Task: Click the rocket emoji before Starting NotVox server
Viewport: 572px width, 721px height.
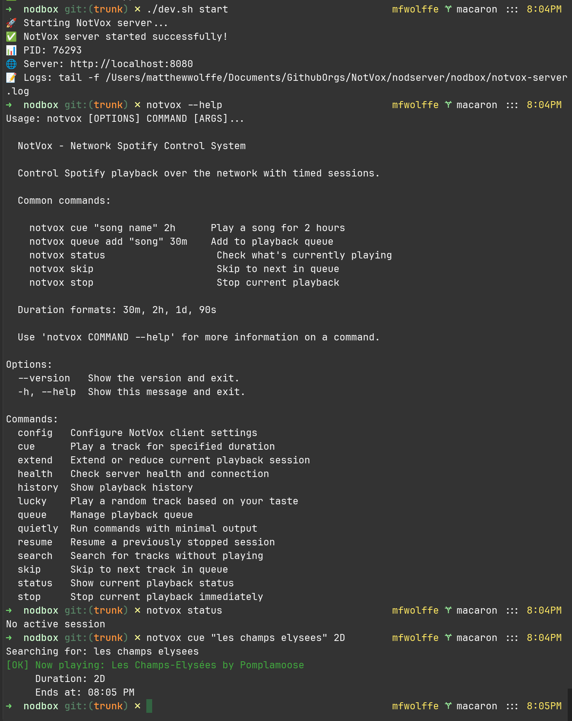Action: coord(11,23)
